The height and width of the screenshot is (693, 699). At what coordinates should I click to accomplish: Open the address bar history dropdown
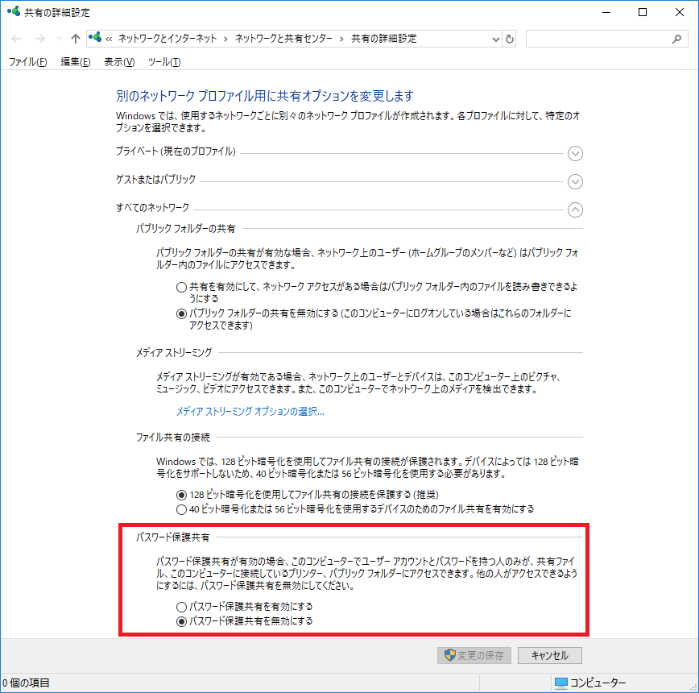(496, 39)
